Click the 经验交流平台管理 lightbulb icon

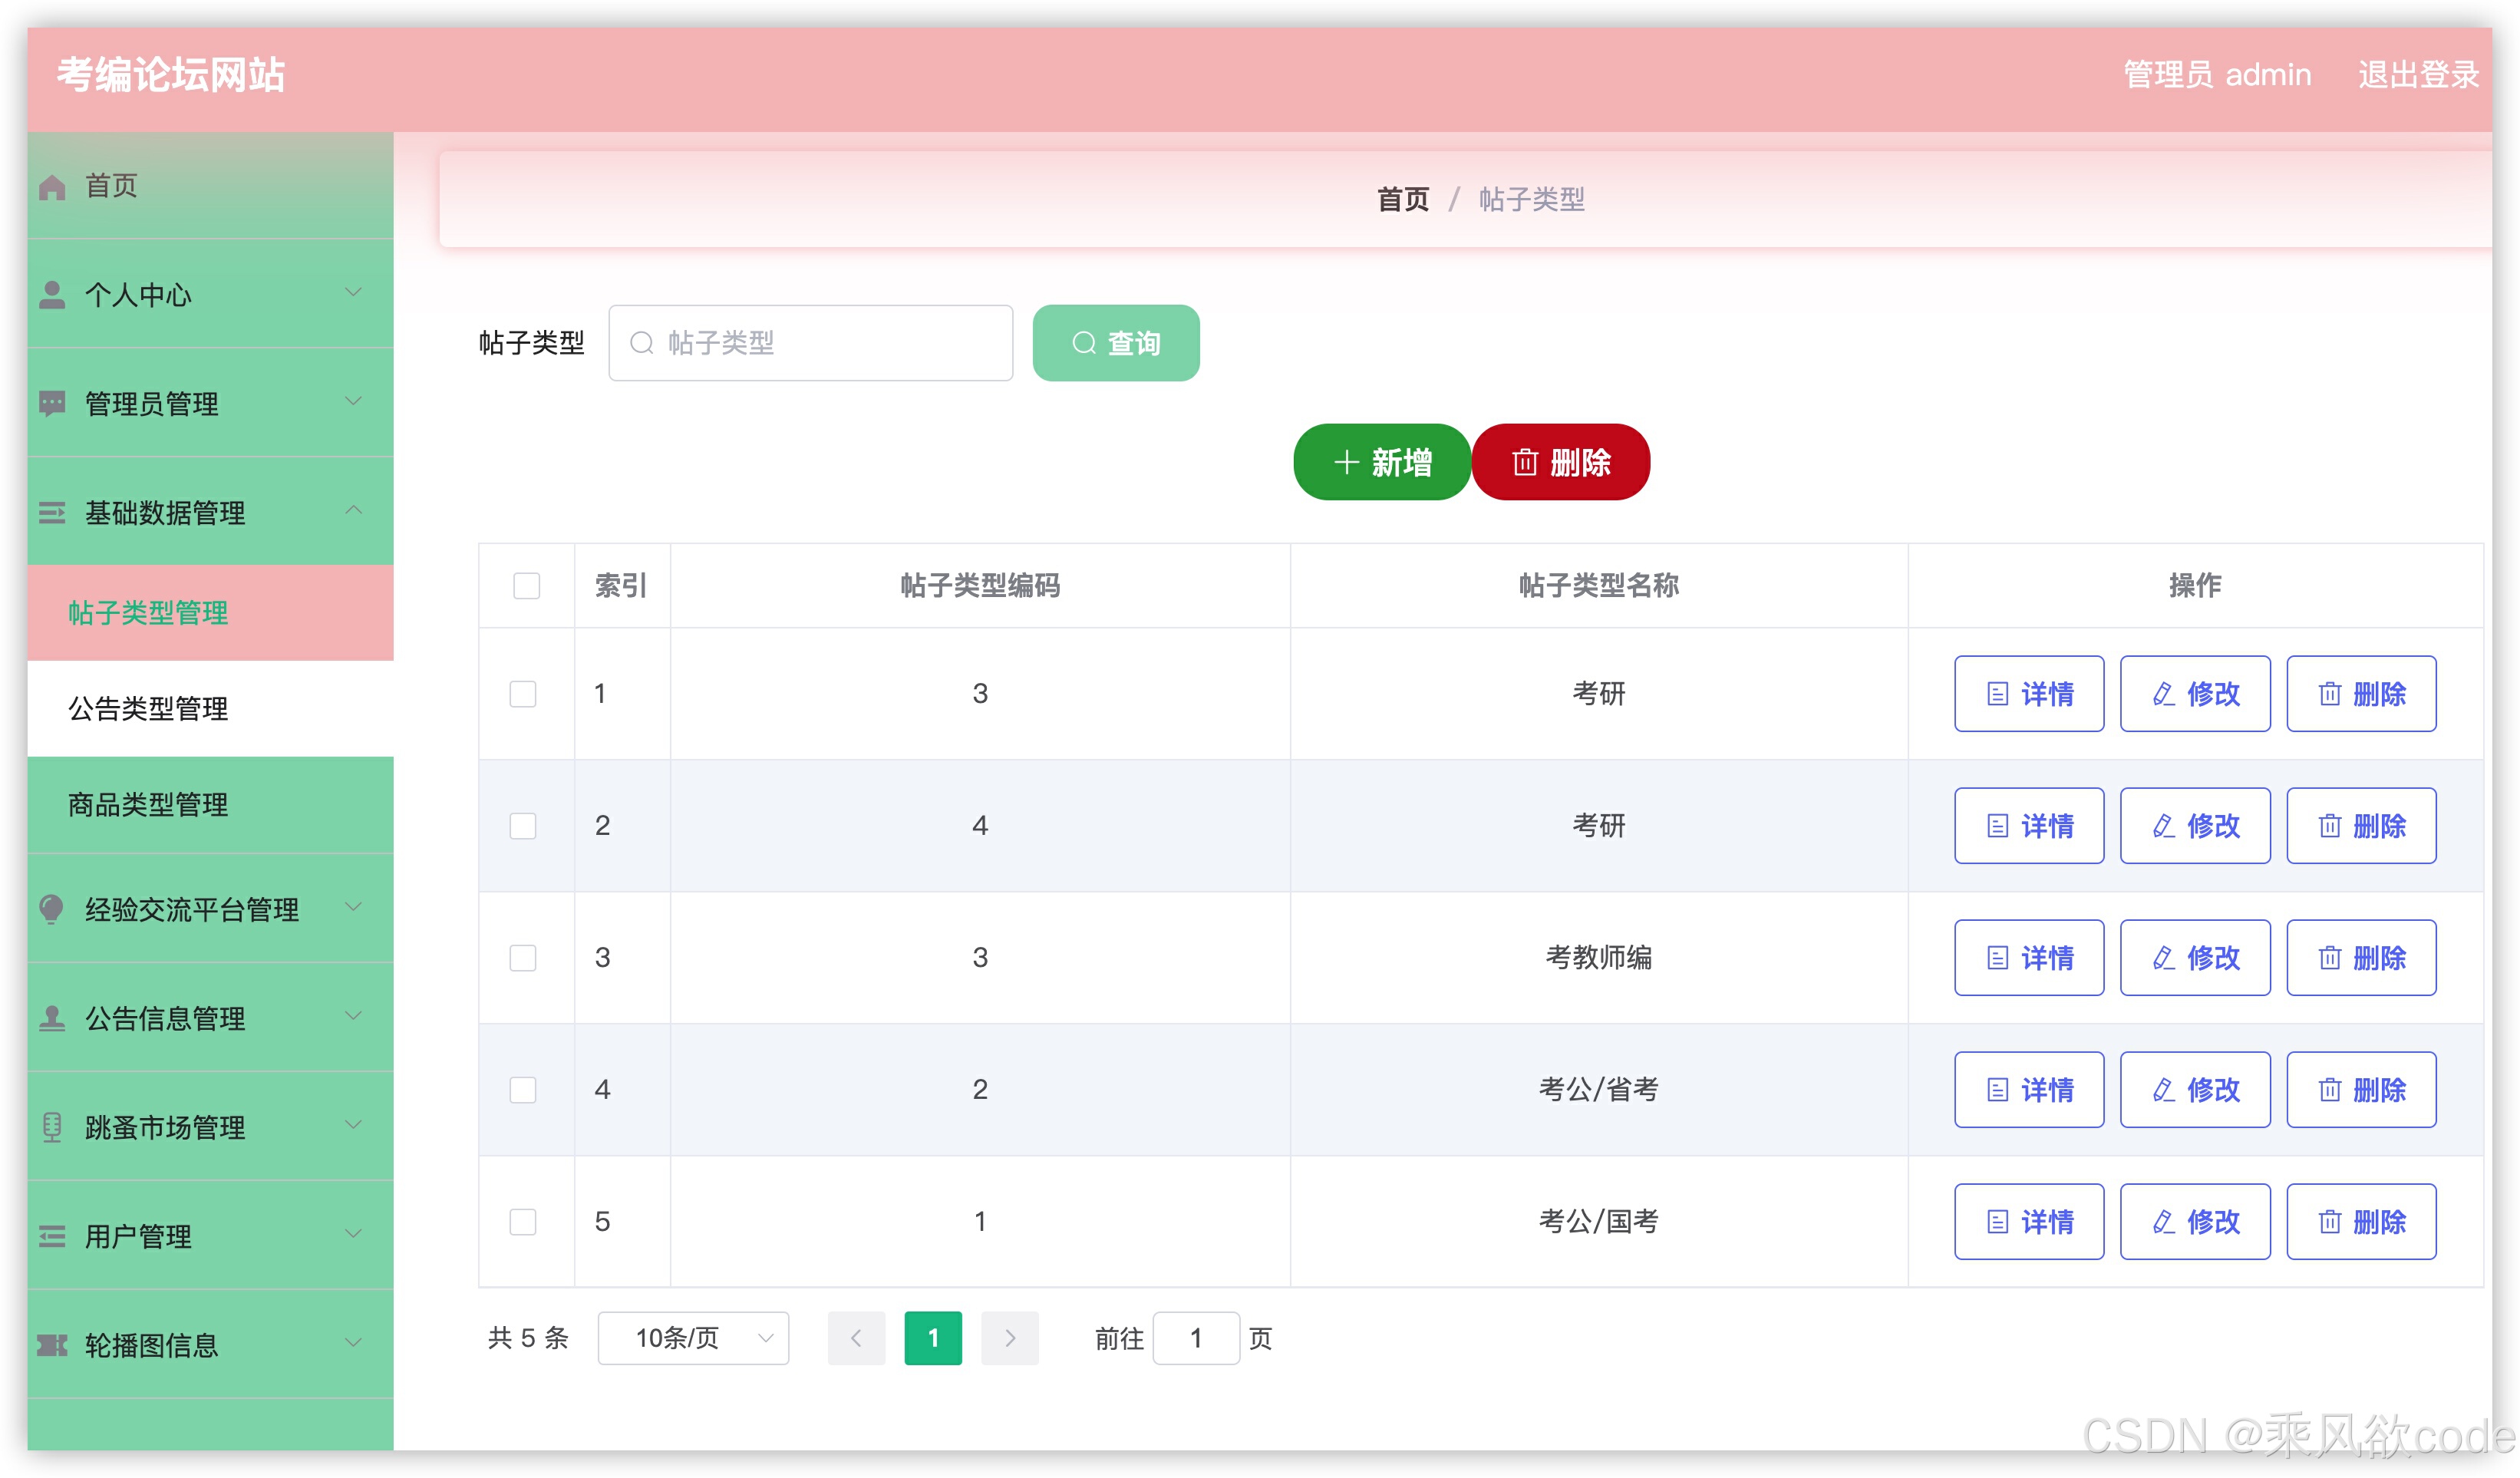click(x=51, y=909)
